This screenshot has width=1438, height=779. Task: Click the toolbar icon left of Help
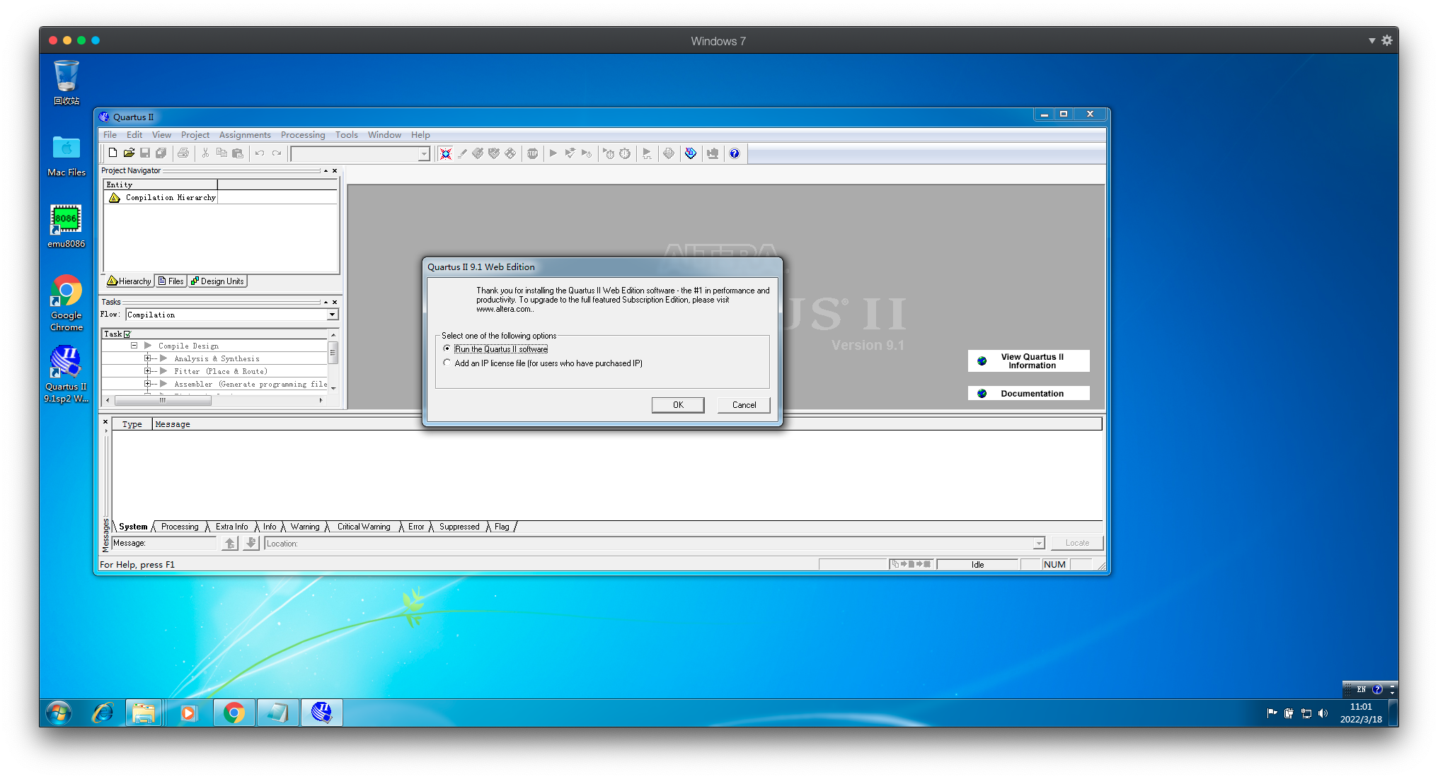coord(713,153)
